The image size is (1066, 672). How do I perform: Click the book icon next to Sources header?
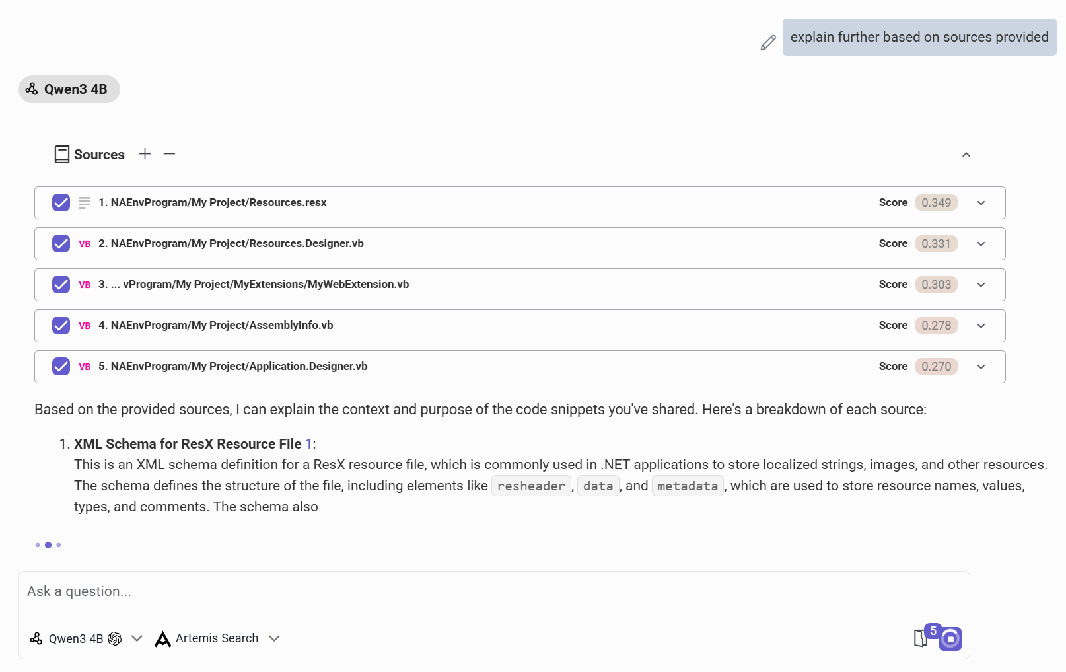[x=61, y=154]
